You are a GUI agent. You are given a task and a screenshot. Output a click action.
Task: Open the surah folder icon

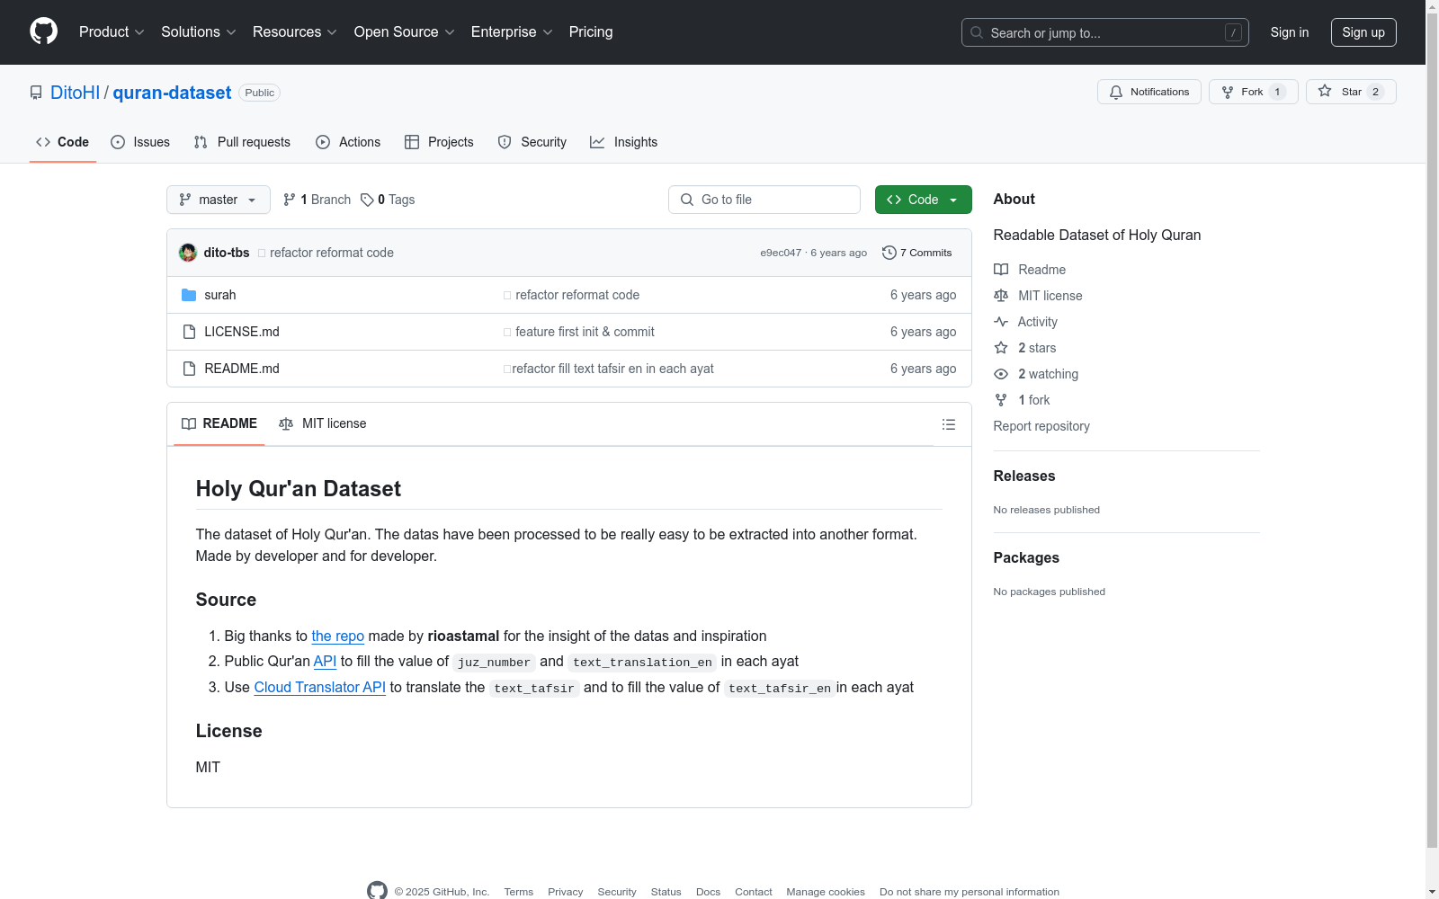pos(189,295)
